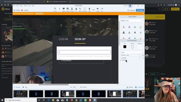Open the Help menu in Snagit Editor

[33, 6]
